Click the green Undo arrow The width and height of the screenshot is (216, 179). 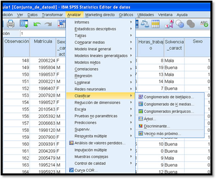click(x=37, y=24)
